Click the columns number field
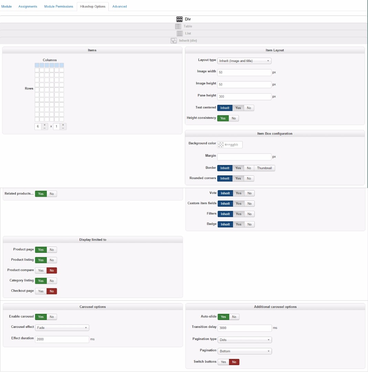368x372 pixels. 38,126
